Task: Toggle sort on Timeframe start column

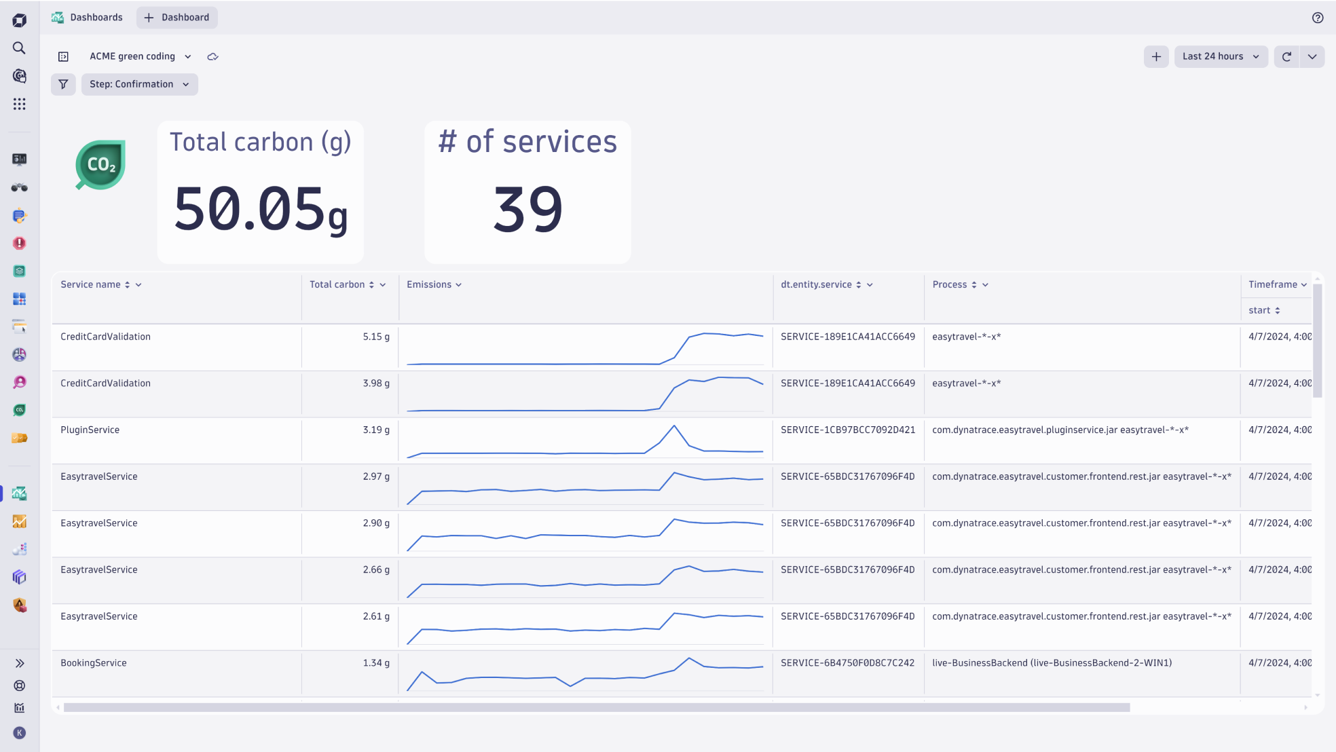Action: pos(1277,310)
